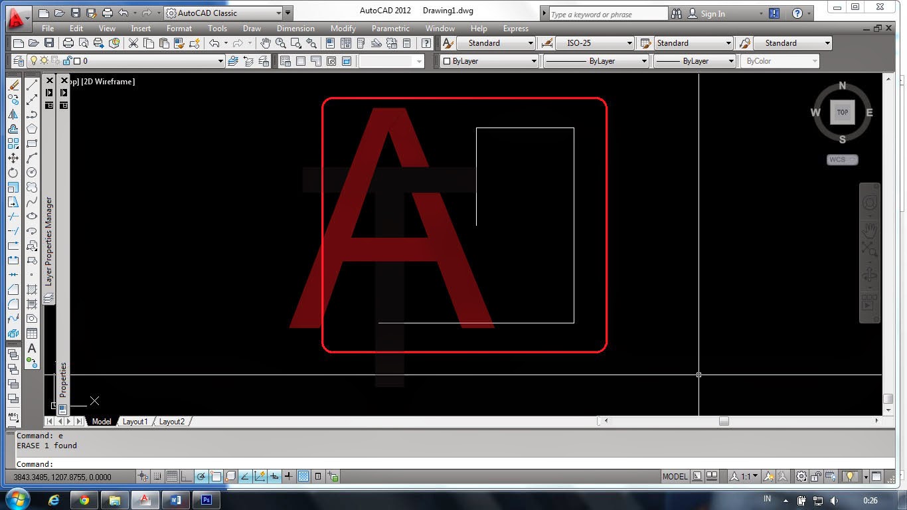
Task: Select the Rotate tool
Action: 13,173
